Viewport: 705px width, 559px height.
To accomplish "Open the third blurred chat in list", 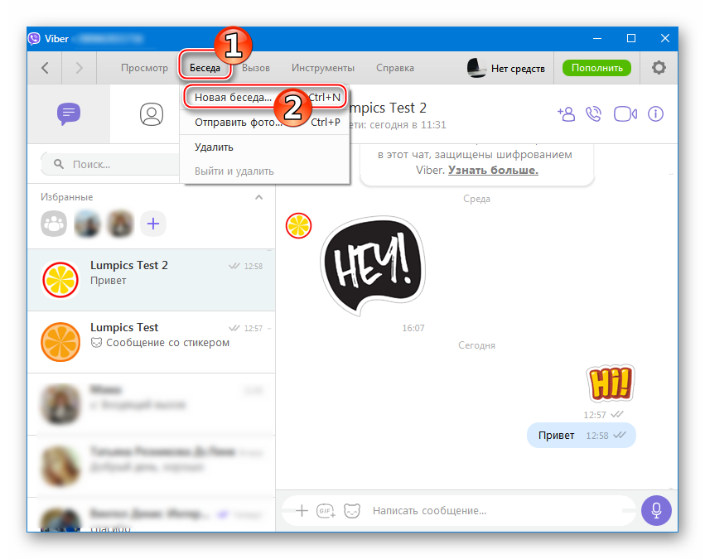I will click(151, 404).
